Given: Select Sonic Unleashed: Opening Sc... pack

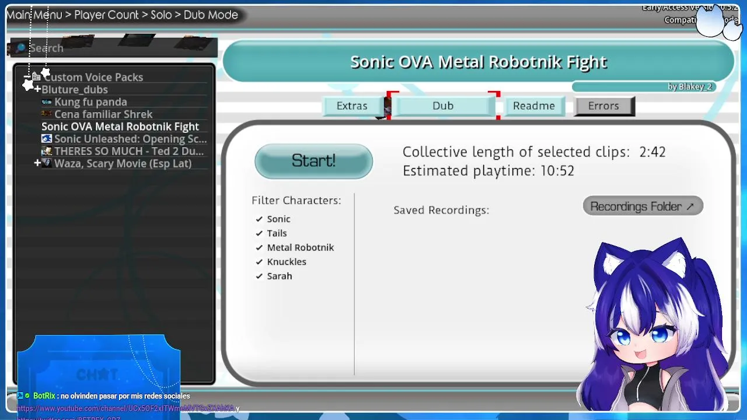Looking at the screenshot, I should click(131, 139).
